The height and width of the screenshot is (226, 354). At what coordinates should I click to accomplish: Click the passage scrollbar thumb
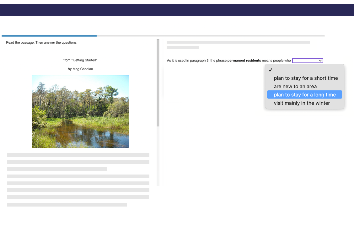(158, 82)
